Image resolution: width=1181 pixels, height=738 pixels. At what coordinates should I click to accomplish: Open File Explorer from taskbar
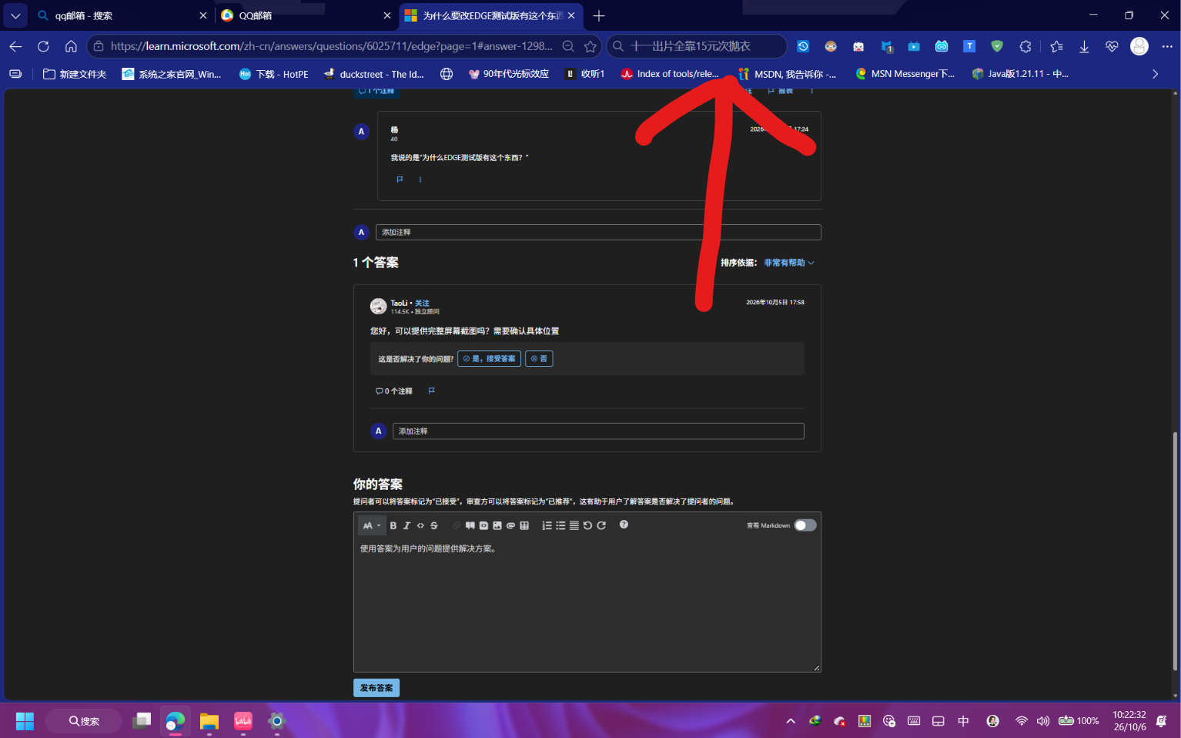[x=209, y=721]
